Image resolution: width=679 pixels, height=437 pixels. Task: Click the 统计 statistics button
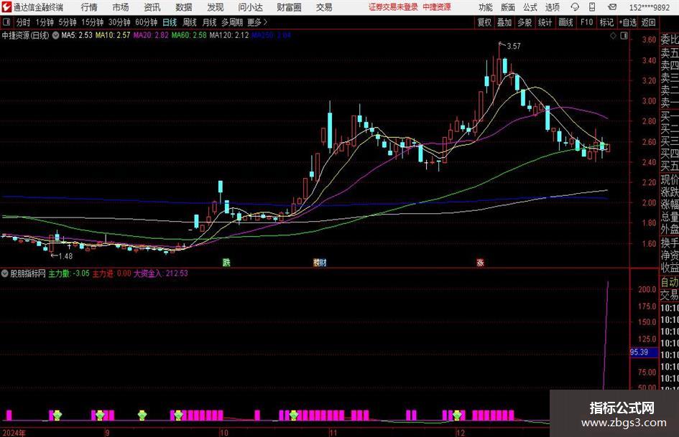click(x=545, y=22)
